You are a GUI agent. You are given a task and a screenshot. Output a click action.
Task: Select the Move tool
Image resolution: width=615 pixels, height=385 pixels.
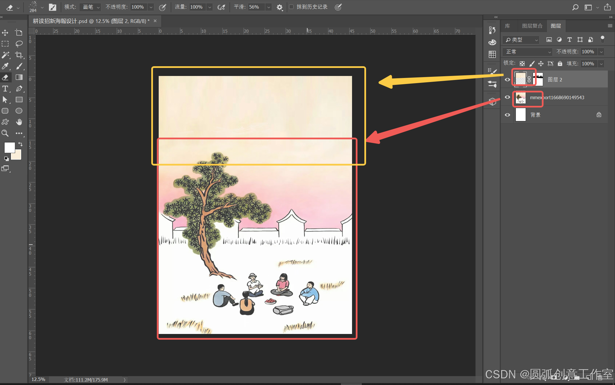(x=5, y=33)
